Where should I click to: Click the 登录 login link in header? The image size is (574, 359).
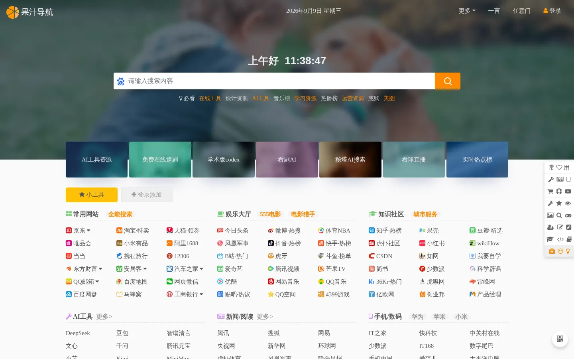click(552, 11)
